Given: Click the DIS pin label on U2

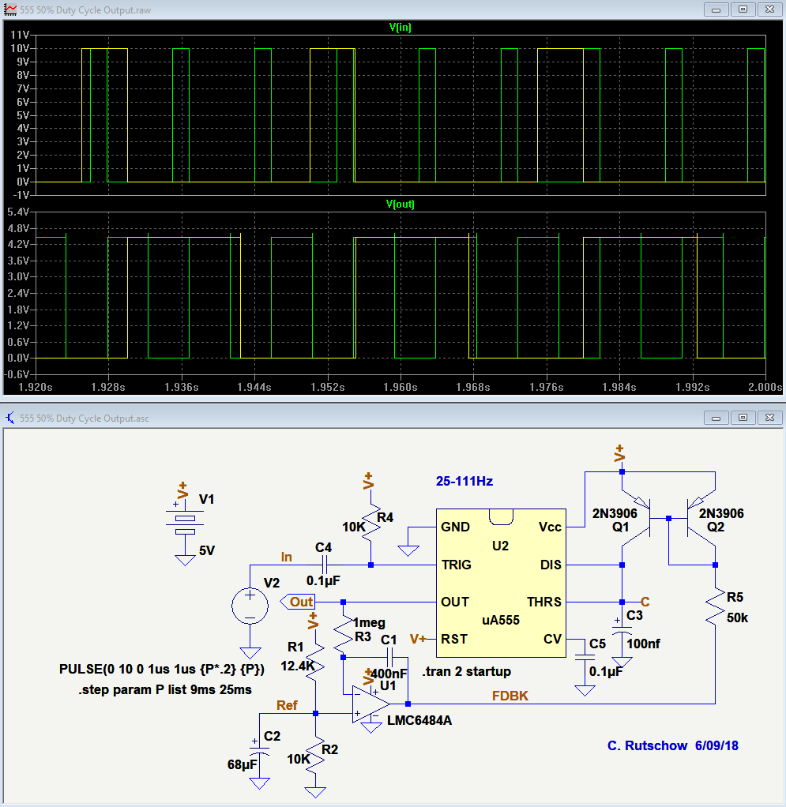Looking at the screenshot, I should point(551,565).
